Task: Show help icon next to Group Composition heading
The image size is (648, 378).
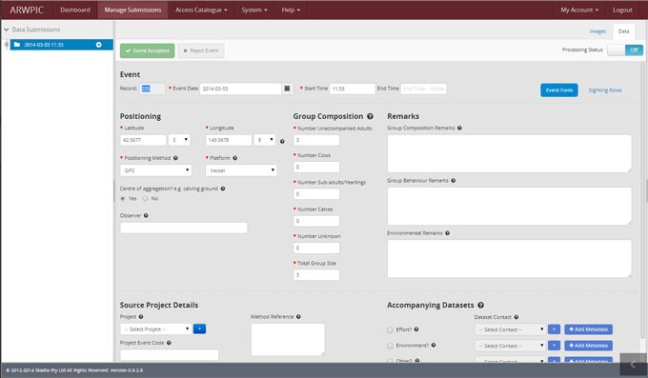Action: pos(370,116)
